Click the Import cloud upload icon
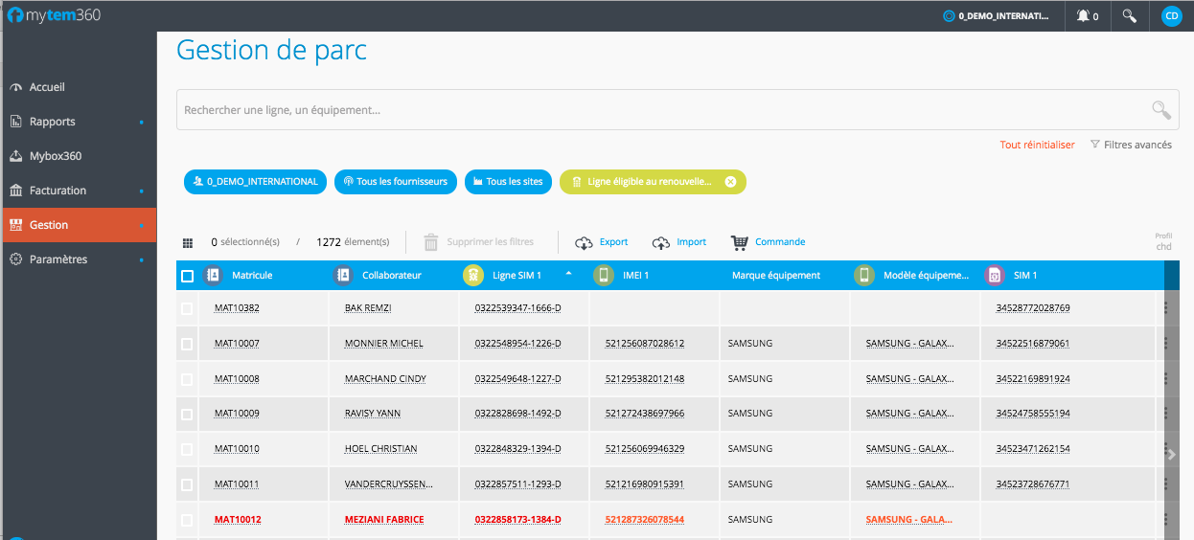 [x=661, y=242]
